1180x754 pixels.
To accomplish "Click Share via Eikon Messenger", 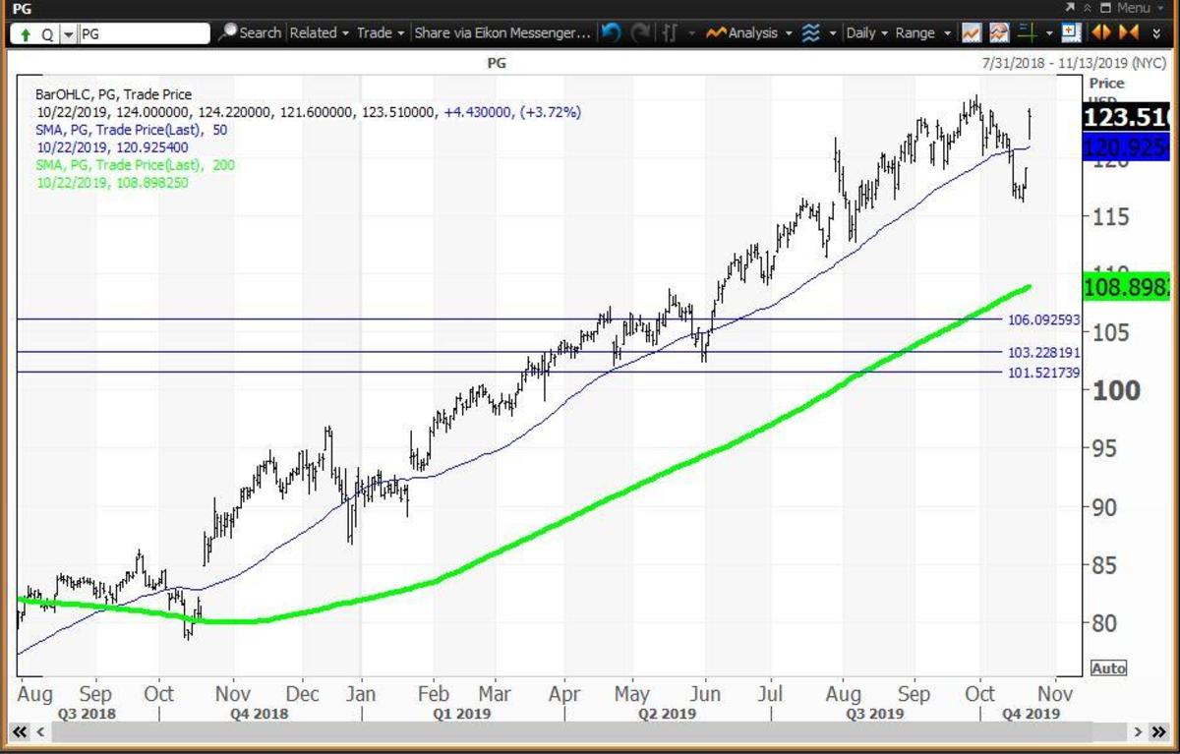I will pos(502,32).
